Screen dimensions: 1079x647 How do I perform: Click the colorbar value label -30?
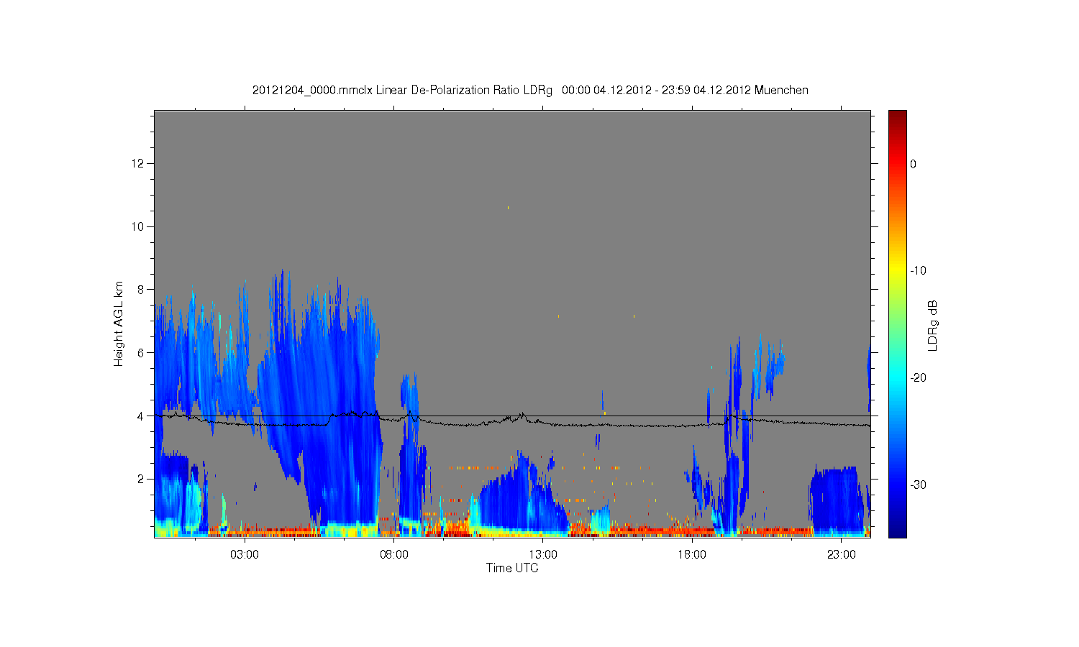pos(919,485)
